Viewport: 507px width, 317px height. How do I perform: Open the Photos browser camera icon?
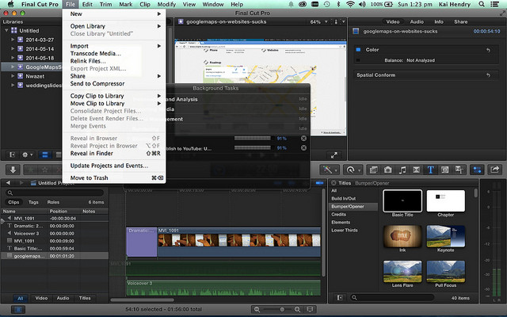[387, 170]
